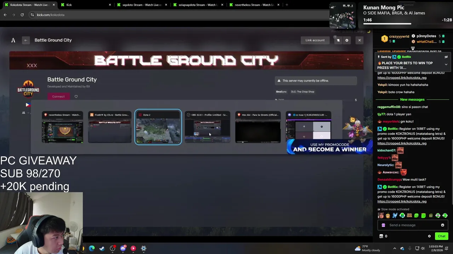
Task: Click the Link account button
Action: pyautogui.click(x=315, y=40)
